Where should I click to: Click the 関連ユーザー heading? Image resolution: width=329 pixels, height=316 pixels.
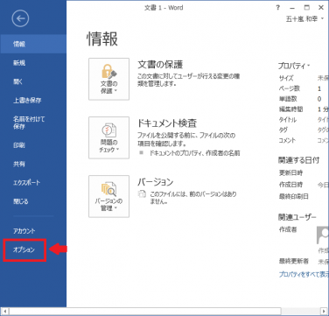pyautogui.click(x=297, y=217)
